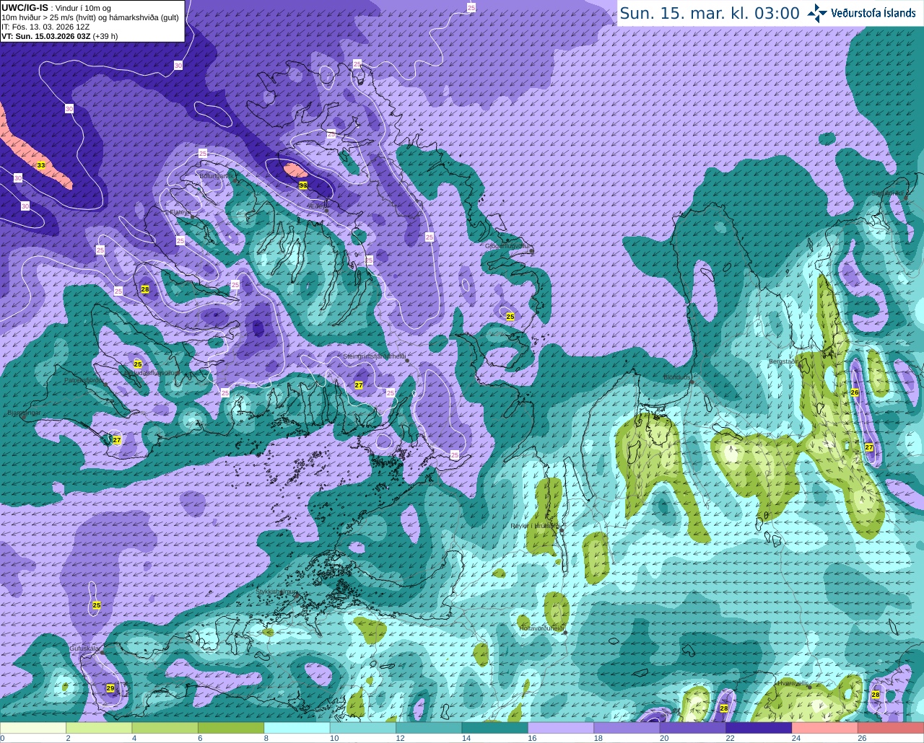
Task: Click the Reykir í Hrútafirði station label
Action: point(535,526)
